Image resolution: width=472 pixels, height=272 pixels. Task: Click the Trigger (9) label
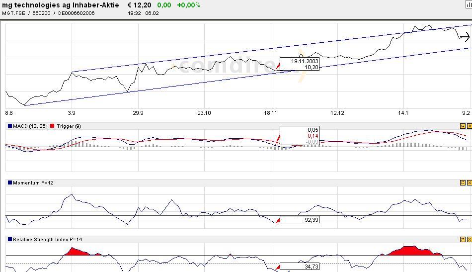[69, 126]
